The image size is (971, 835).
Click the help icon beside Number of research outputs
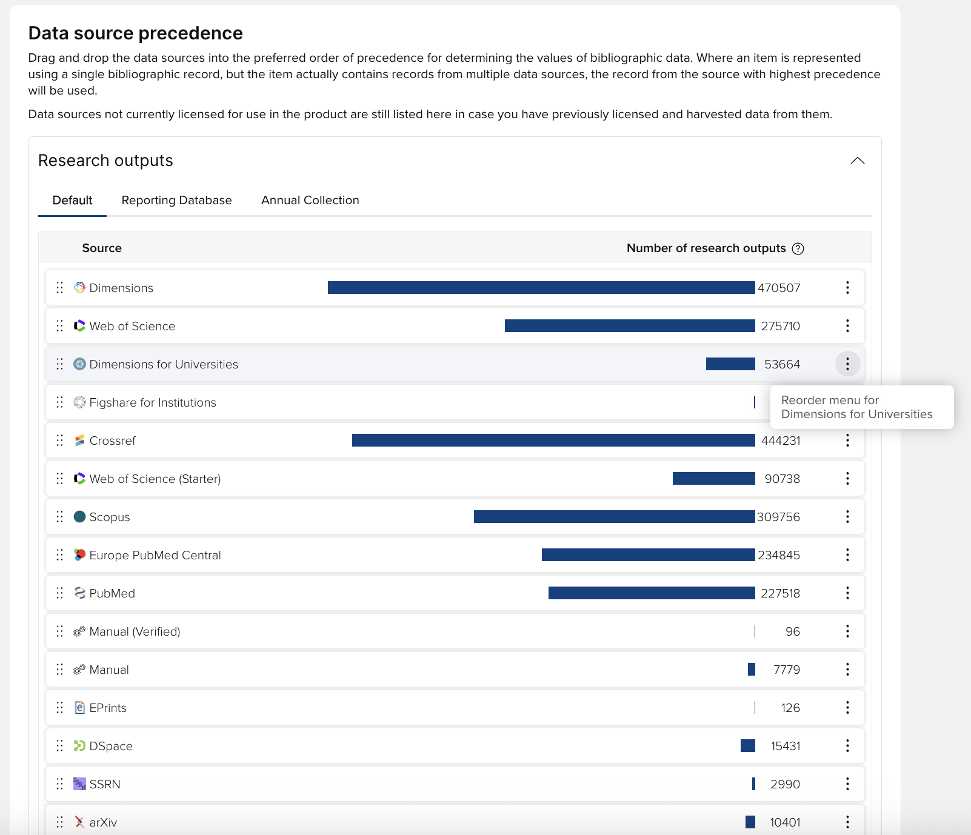coord(798,248)
